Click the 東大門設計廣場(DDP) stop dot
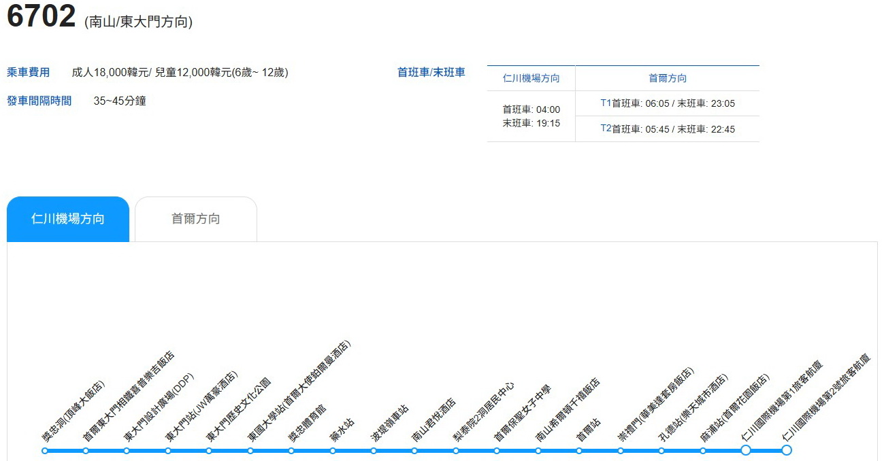 click(126, 450)
